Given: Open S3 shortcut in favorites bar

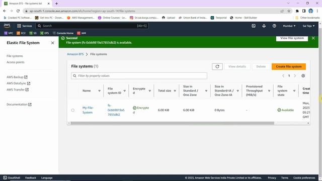Looking at the screenshot, I should [x=33, y=33].
